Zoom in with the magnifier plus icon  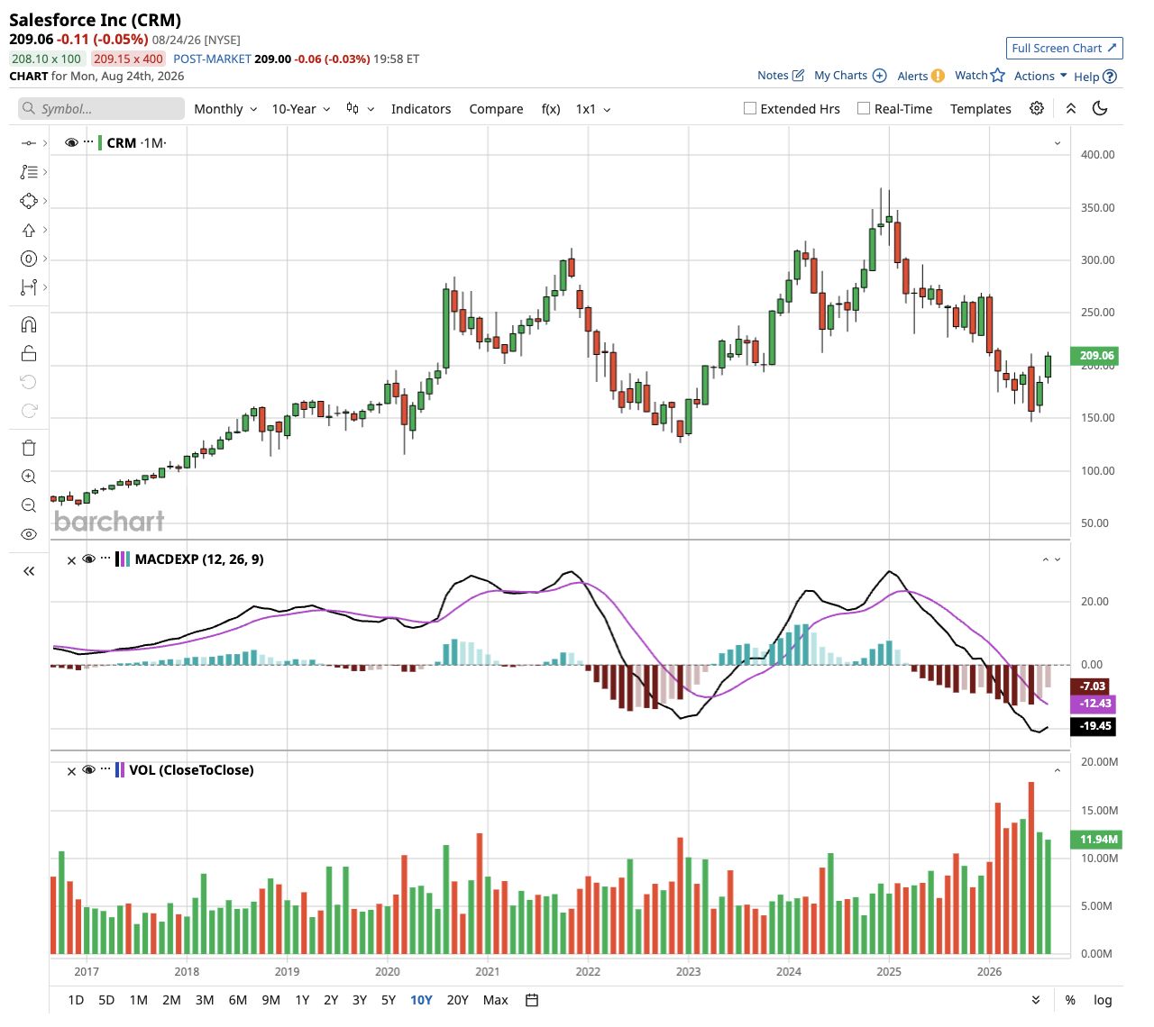pyautogui.click(x=29, y=477)
